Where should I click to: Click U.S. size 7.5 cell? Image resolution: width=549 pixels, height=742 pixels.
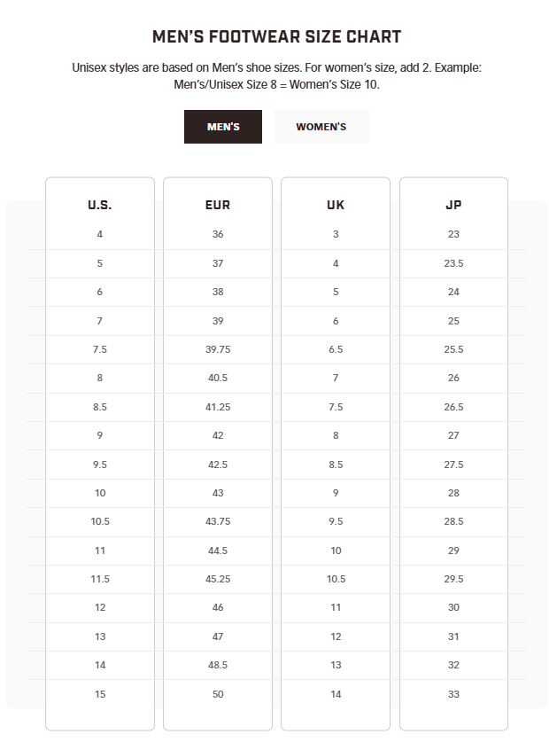(100, 349)
